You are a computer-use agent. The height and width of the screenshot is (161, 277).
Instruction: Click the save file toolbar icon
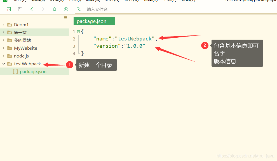coord(20,9)
